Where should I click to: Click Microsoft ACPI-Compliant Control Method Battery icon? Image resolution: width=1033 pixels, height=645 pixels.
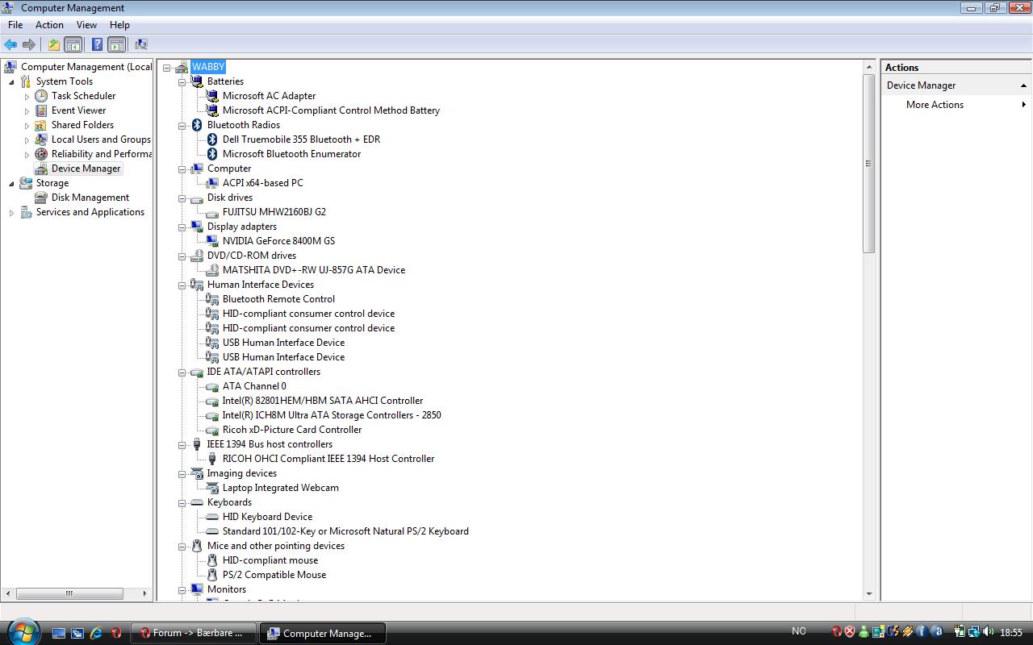pos(212,110)
